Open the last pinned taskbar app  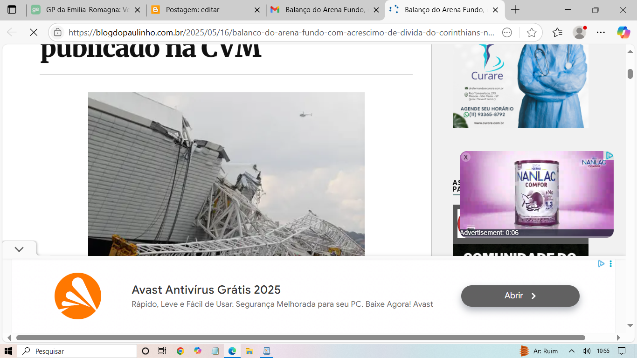267,351
